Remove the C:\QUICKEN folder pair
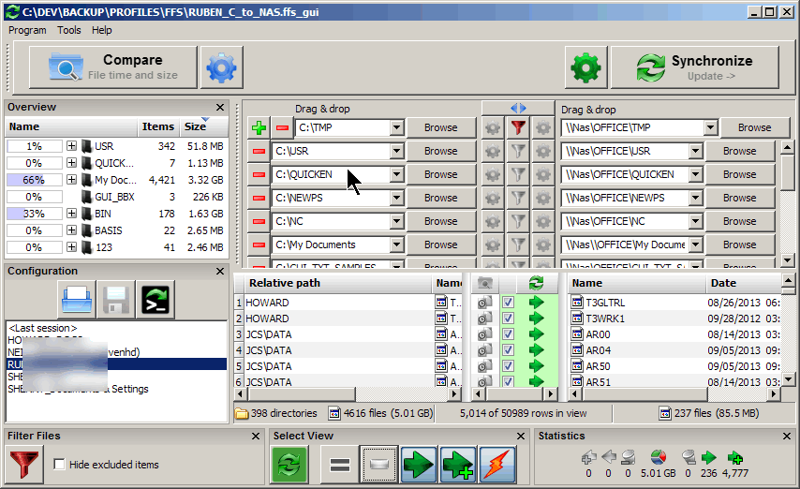The image size is (800, 489). [259, 174]
